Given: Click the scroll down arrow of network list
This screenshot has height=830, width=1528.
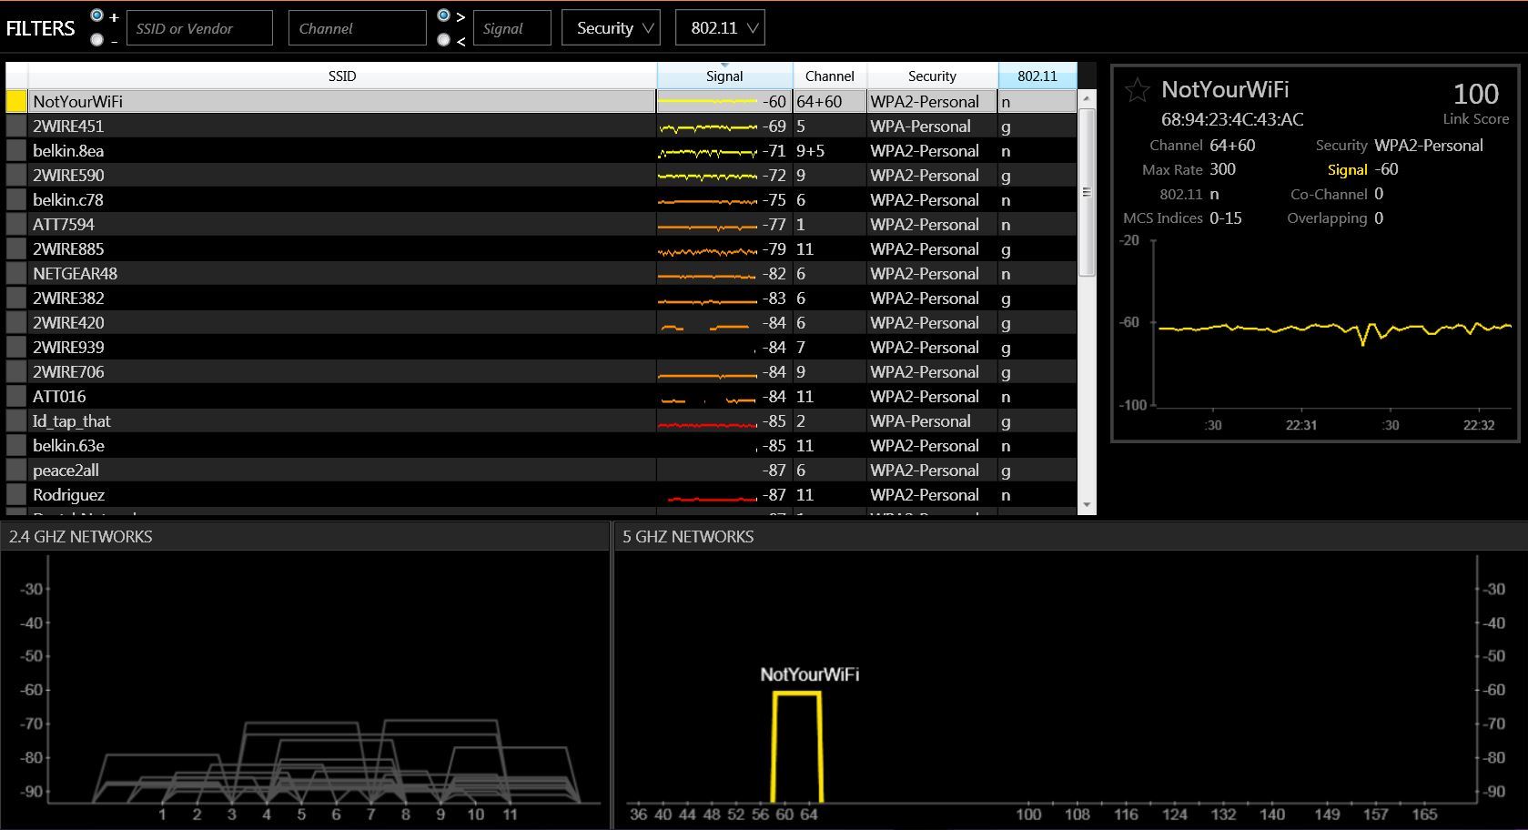Looking at the screenshot, I should click(x=1086, y=505).
